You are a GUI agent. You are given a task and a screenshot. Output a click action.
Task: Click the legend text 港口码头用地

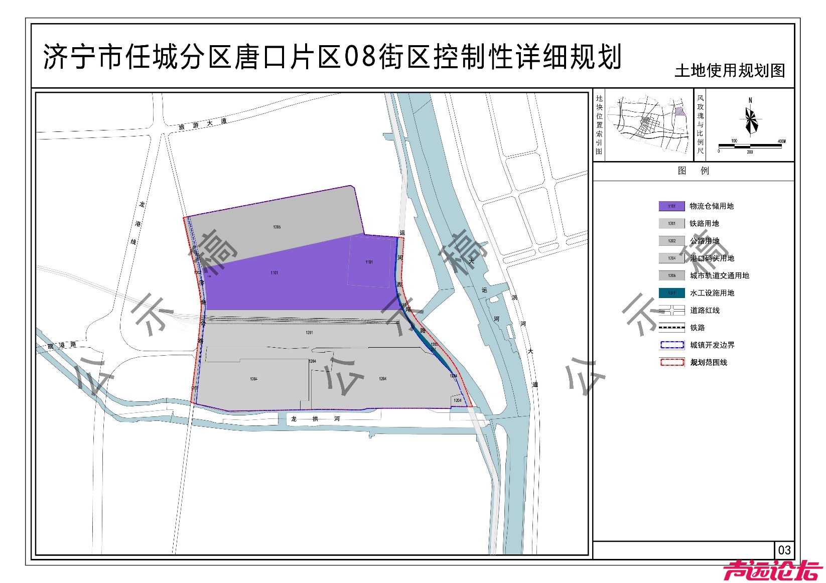point(712,258)
